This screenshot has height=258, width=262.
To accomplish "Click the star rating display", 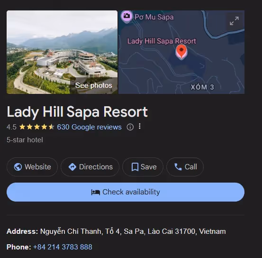I will click(37, 127).
